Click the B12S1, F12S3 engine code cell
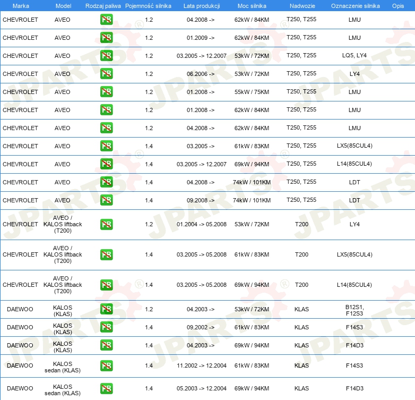Screen dimensions: 415x400 (x=355, y=310)
